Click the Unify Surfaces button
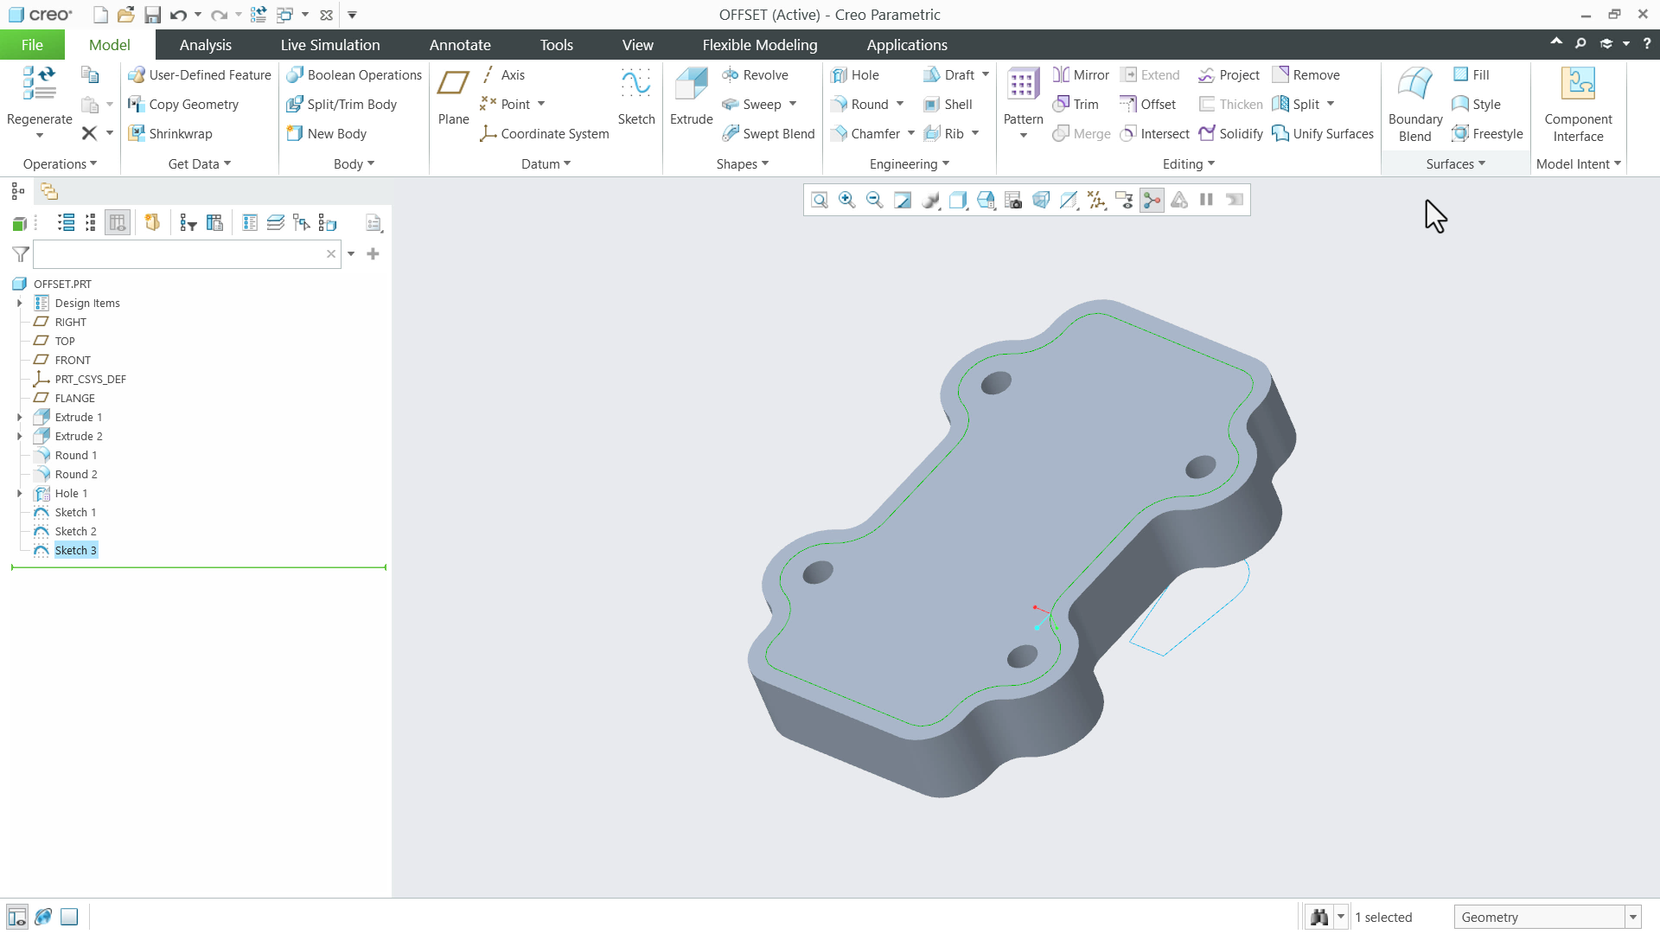The image size is (1660, 934). [1323, 134]
